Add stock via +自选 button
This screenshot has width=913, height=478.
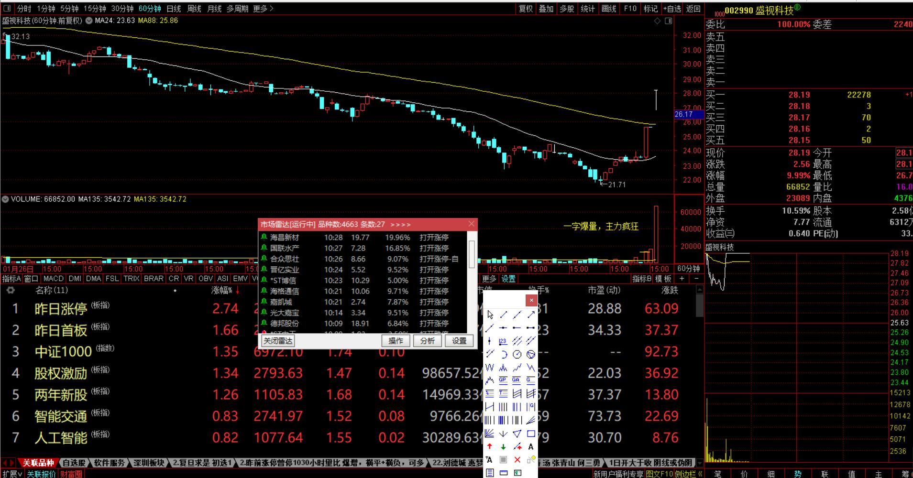pos(672,9)
